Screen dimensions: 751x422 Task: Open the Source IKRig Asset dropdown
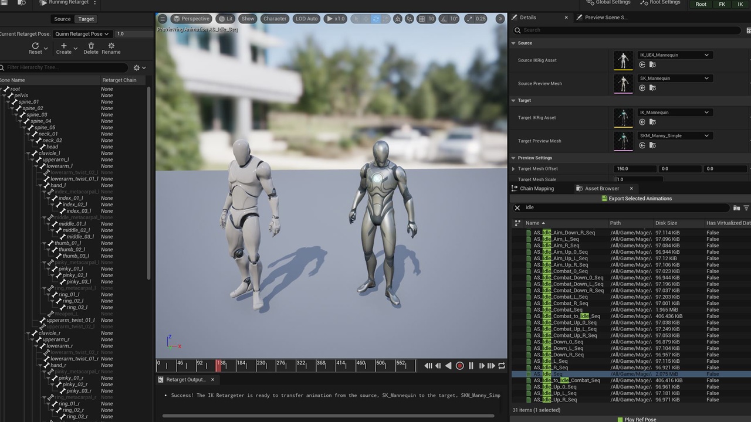(674, 55)
